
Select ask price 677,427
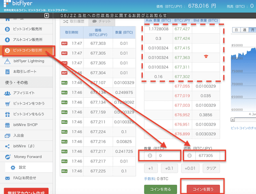click(182, 29)
